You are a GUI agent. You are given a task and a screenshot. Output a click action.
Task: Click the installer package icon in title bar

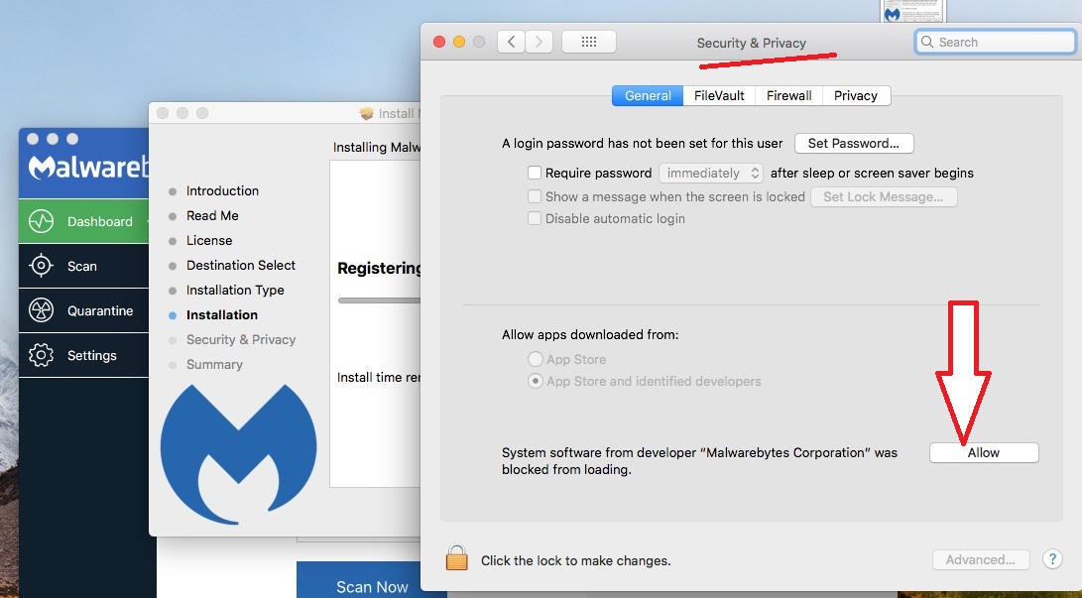pyautogui.click(x=366, y=113)
